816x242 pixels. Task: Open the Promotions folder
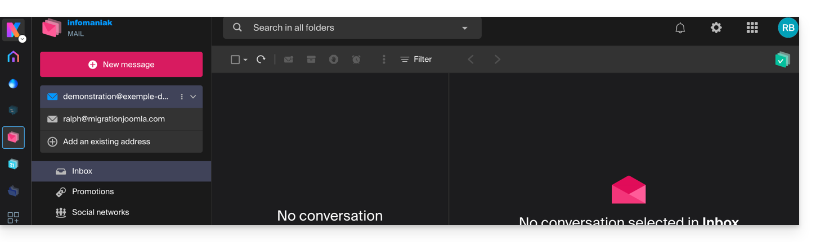[93, 192]
